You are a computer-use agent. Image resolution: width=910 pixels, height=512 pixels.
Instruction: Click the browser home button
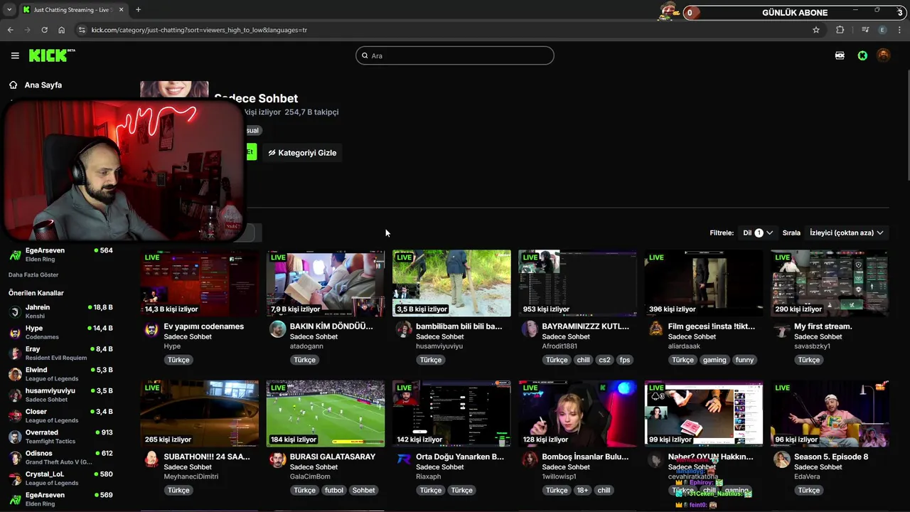coord(61,30)
